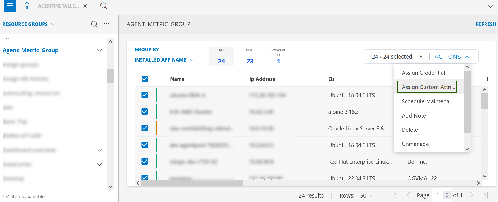Open the hamburger main menu
Viewport: 498px width, 202px height.
coord(10,6)
